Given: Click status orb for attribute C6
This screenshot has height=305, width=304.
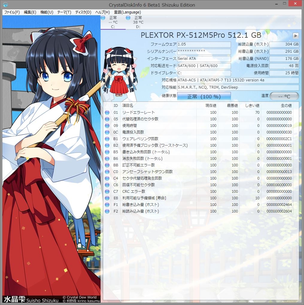Looking at the screenshot, I should click(107, 185).
